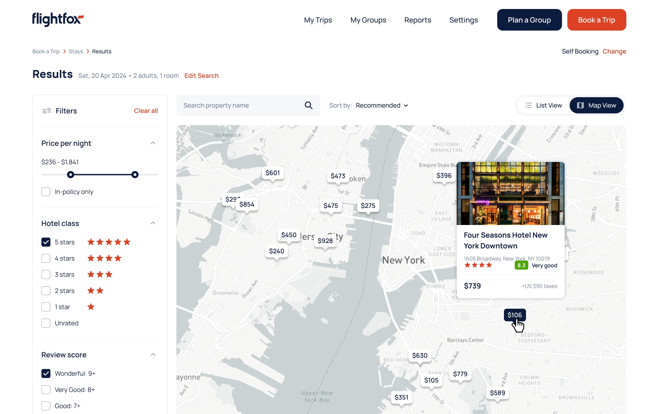Enable the In-policy only checkbox

46,192
